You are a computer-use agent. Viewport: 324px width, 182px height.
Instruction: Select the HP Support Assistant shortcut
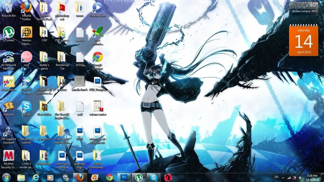(x=9, y=135)
